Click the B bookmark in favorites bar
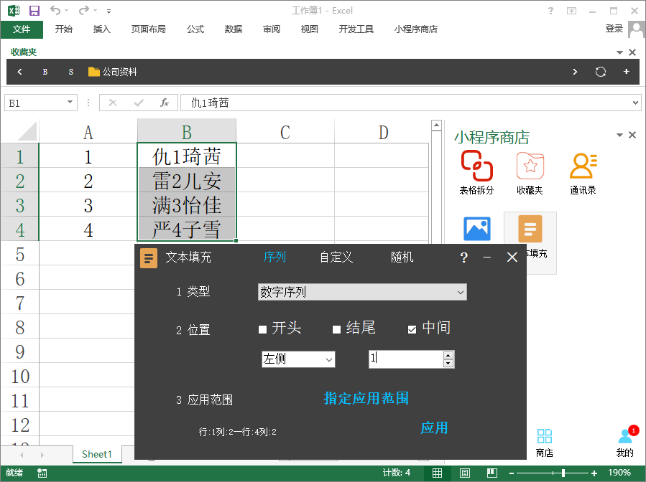The image size is (646, 482). [x=45, y=72]
